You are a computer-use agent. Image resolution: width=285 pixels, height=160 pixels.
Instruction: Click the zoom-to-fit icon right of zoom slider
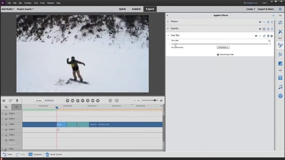click(x=161, y=100)
